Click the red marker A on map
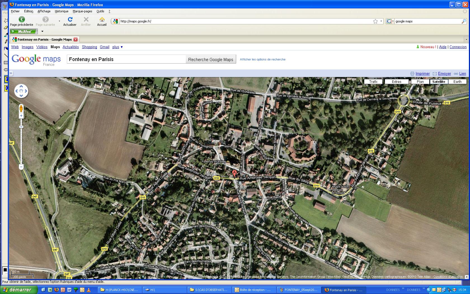Viewport: 470px width, 294px height. tap(234, 173)
